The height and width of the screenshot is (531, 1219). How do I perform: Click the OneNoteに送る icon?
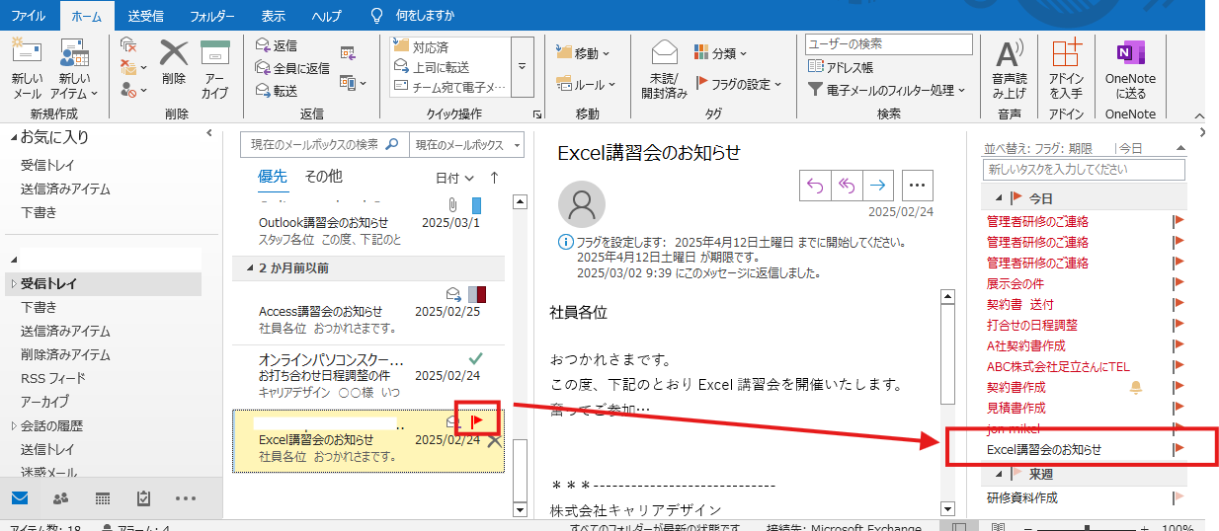(x=1130, y=52)
